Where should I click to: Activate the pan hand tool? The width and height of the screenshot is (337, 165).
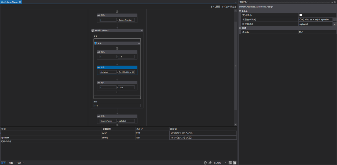point(205,163)
